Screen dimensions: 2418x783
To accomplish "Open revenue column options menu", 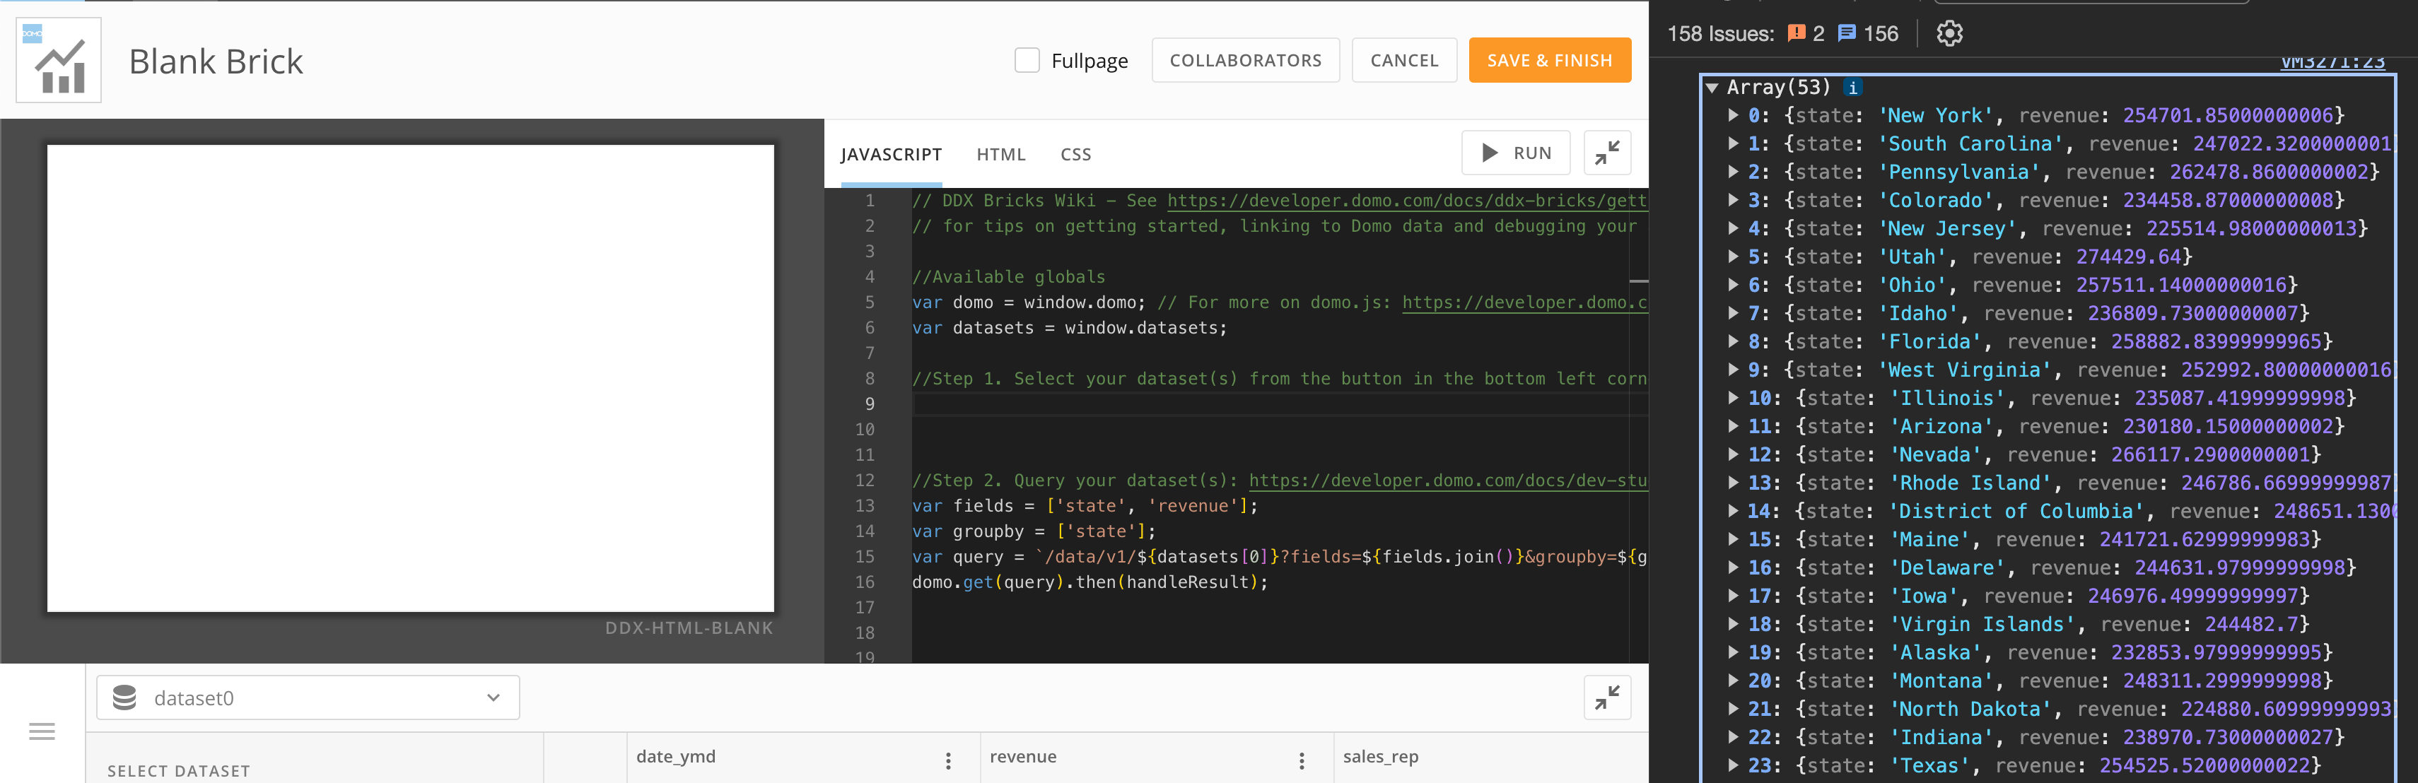I will 1301,760.
